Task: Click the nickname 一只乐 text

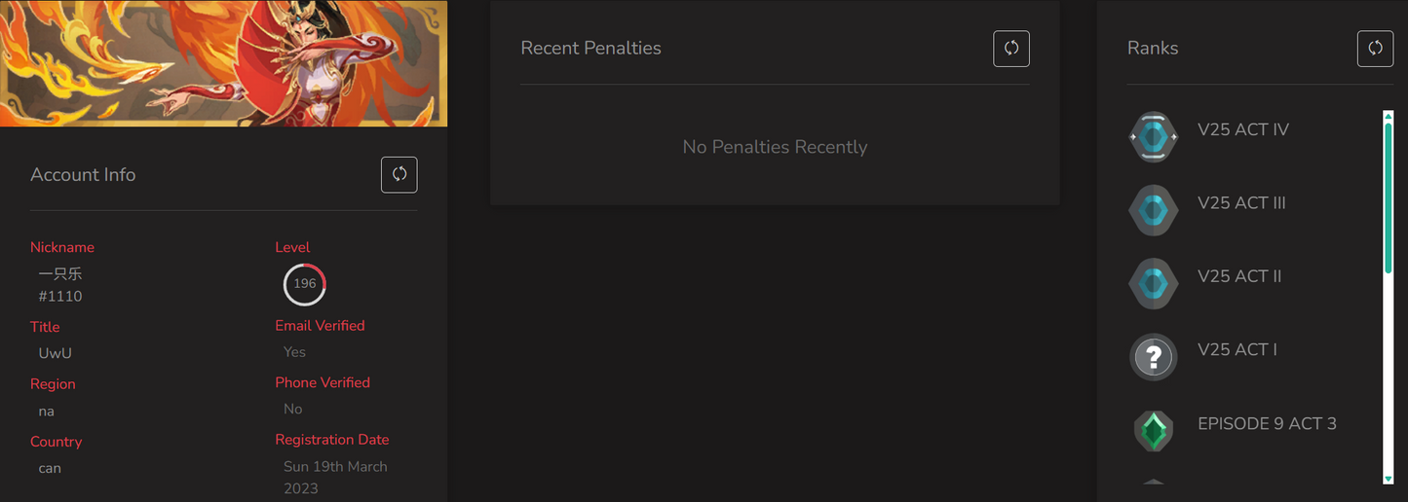Action: pos(60,274)
